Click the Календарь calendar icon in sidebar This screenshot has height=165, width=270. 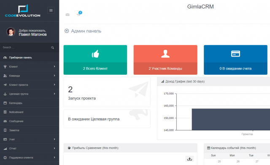point(5,103)
